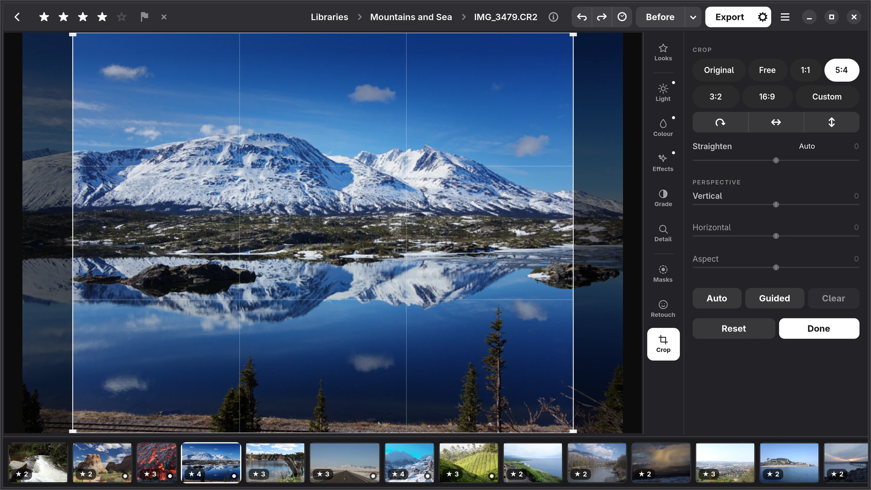Image resolution: width=871 pixels, height=490 pixels.
Task: Open the Masks tool
Action: tap(663, 274)
